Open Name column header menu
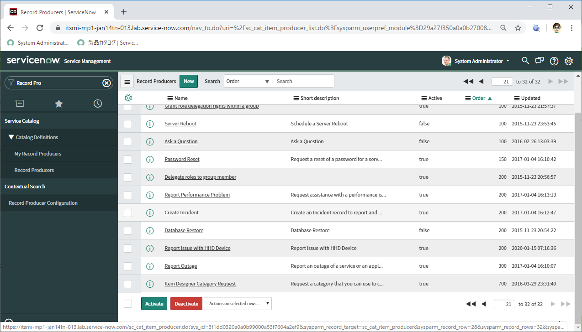 [170, 98]
